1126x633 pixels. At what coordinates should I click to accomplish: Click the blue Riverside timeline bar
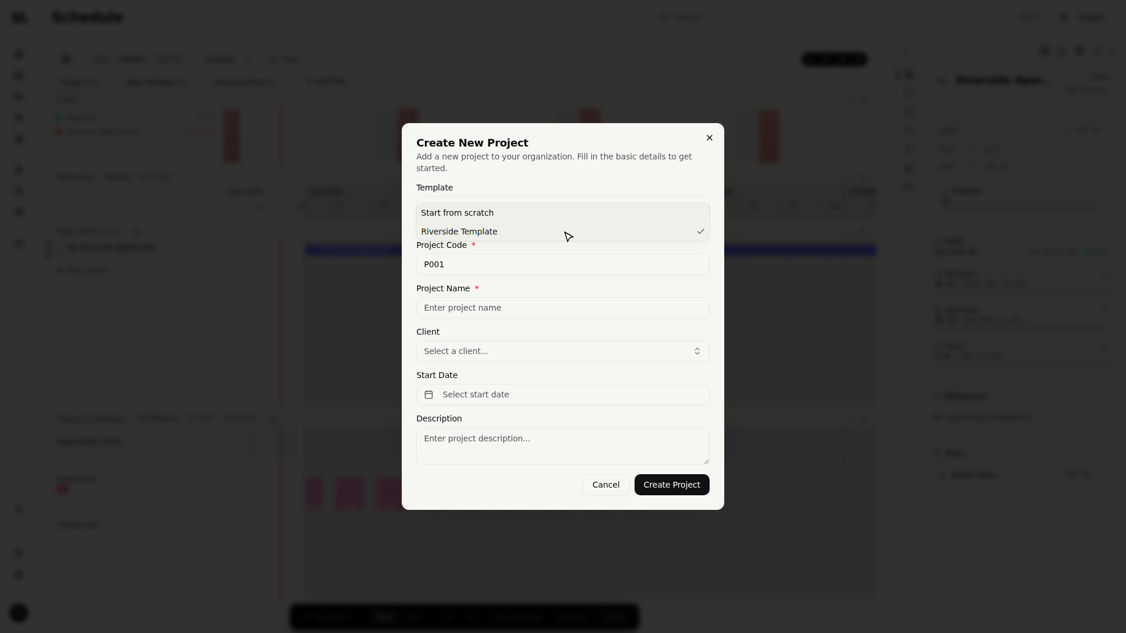pyautogui.click(x=352, y=250)
